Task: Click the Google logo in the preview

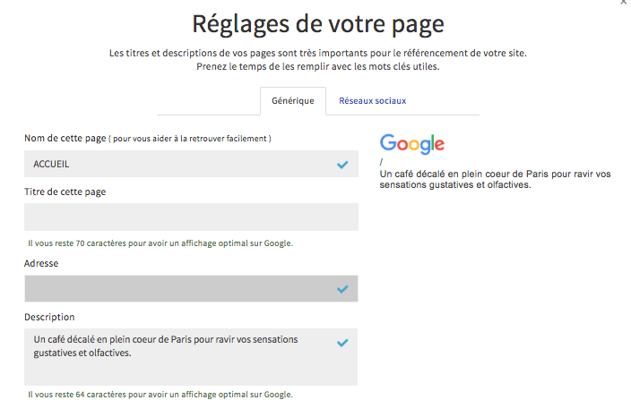Action: click(412, 144)
